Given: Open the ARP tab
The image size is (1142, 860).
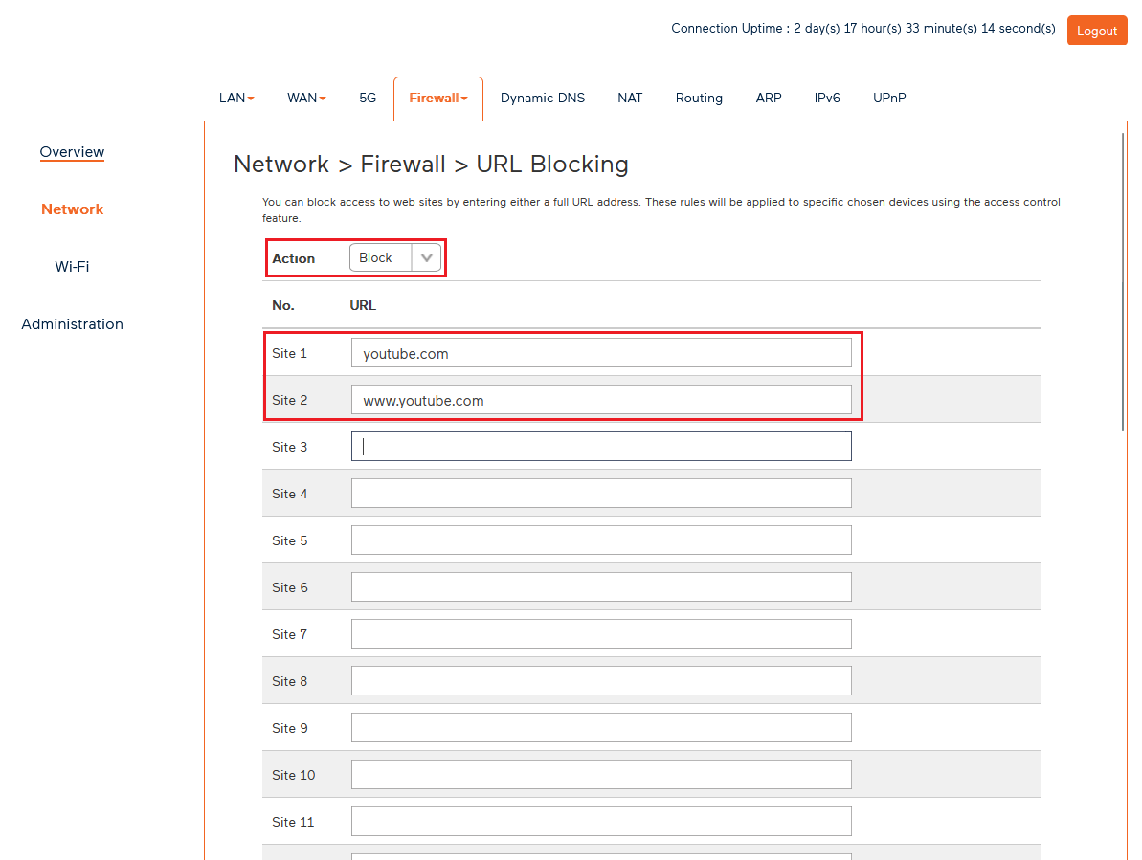Looking at the screenshot, I should [x=769, y=98].
